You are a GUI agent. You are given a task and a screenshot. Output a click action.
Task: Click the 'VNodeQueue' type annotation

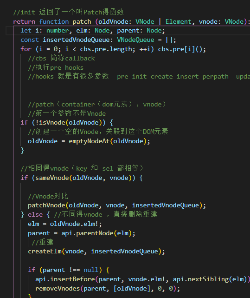point(135,40)
